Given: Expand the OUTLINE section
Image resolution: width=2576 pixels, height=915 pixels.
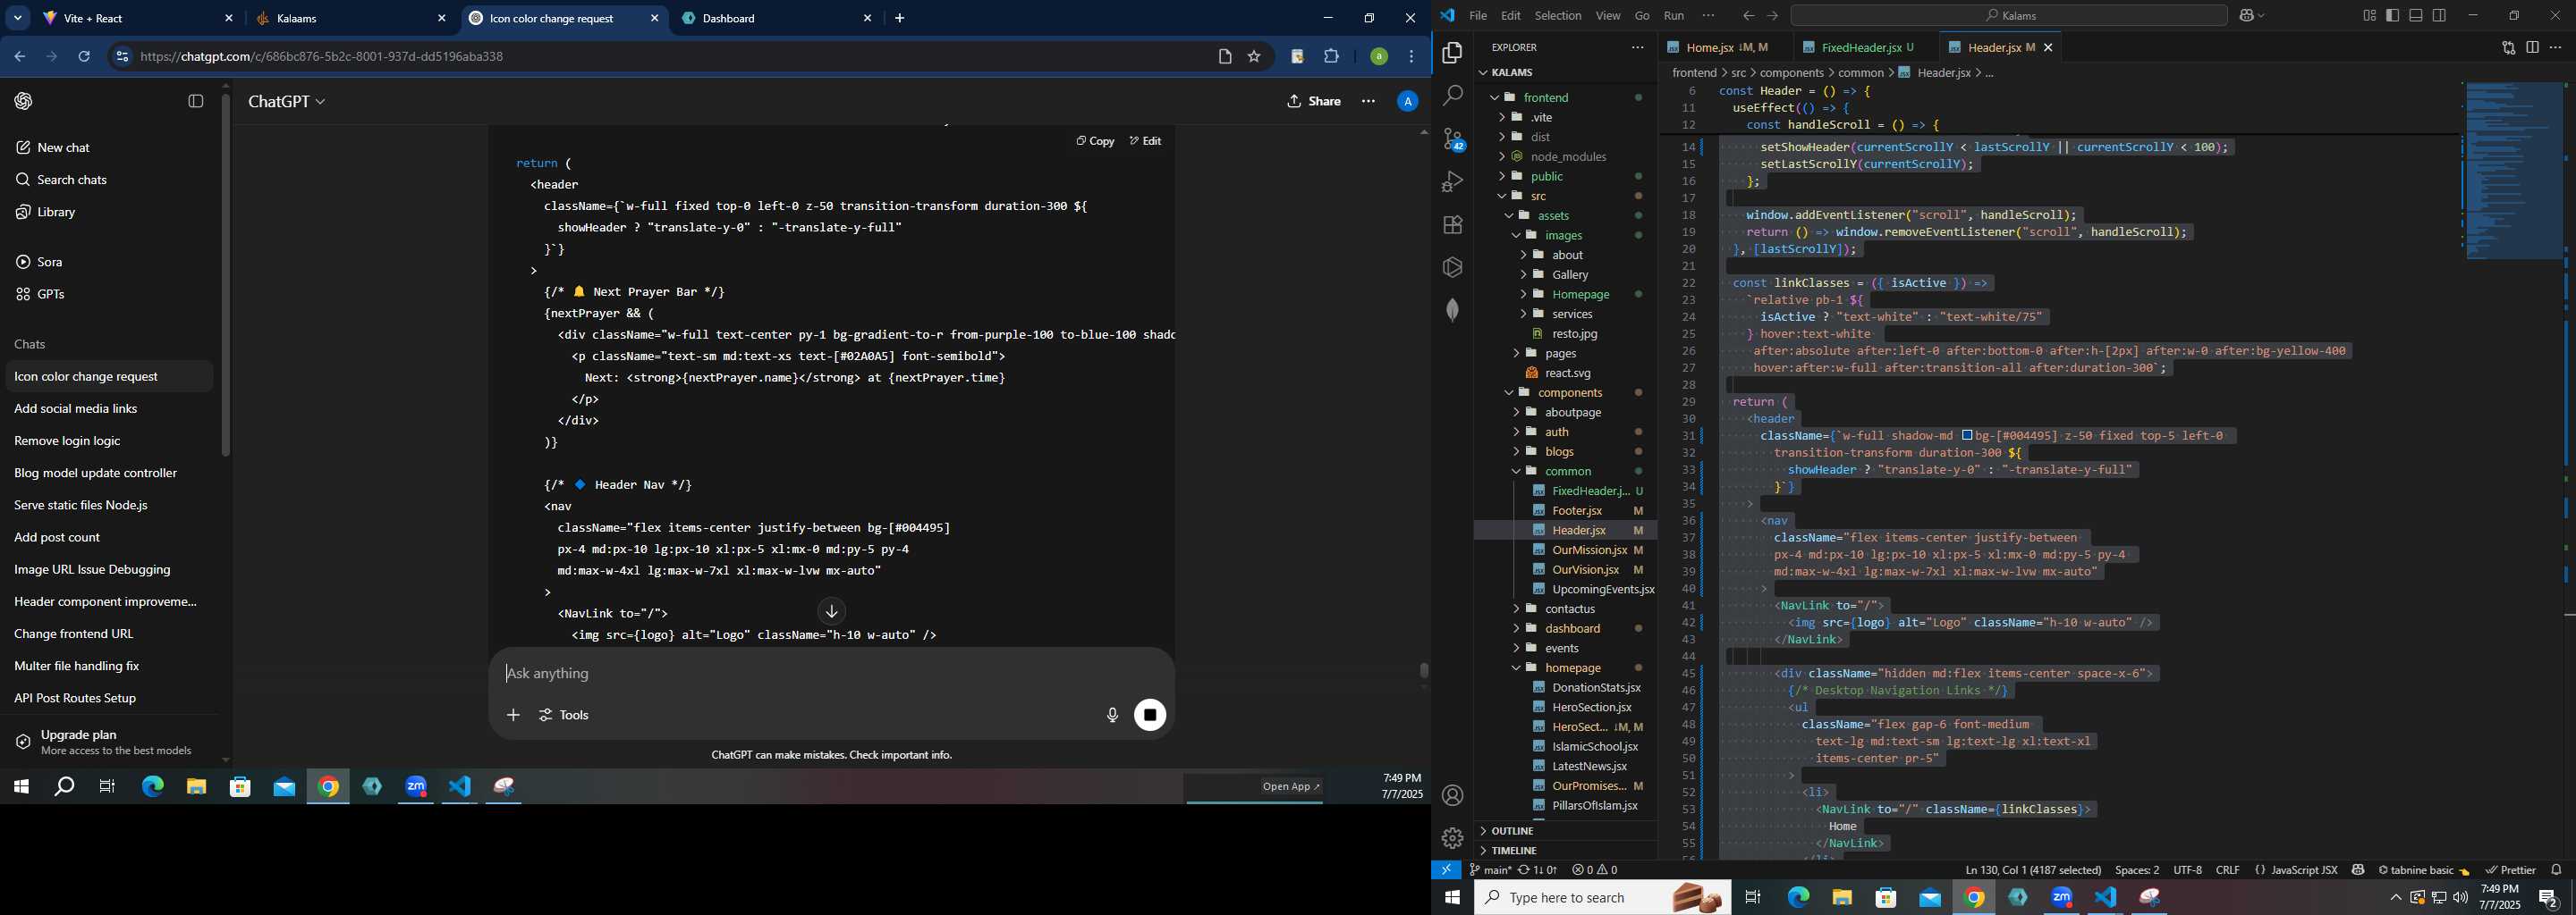Looking at the screenshot, I should click(1565, 831).
